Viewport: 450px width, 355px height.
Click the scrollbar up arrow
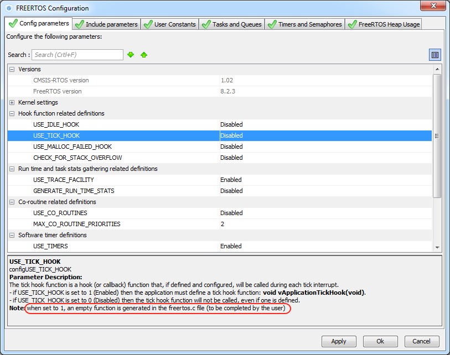click(437, 69)
